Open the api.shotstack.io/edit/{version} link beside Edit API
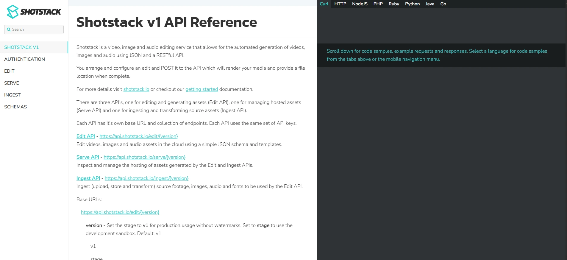Screen dimensions: 567x260 (x=139, y=136)
